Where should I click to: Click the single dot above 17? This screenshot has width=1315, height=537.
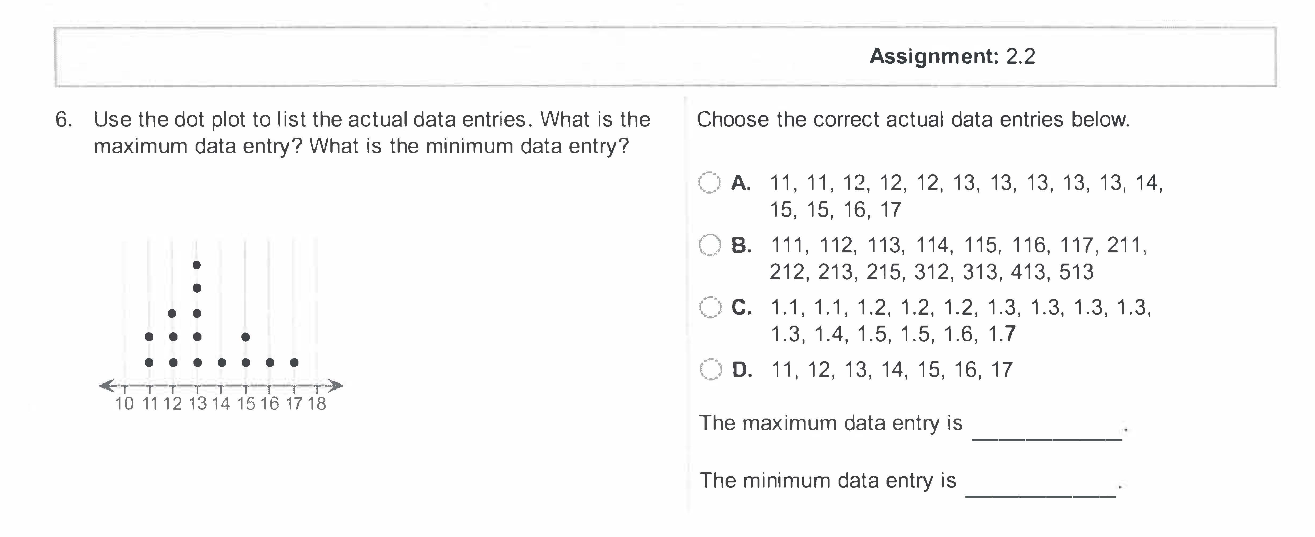point(294,363)
